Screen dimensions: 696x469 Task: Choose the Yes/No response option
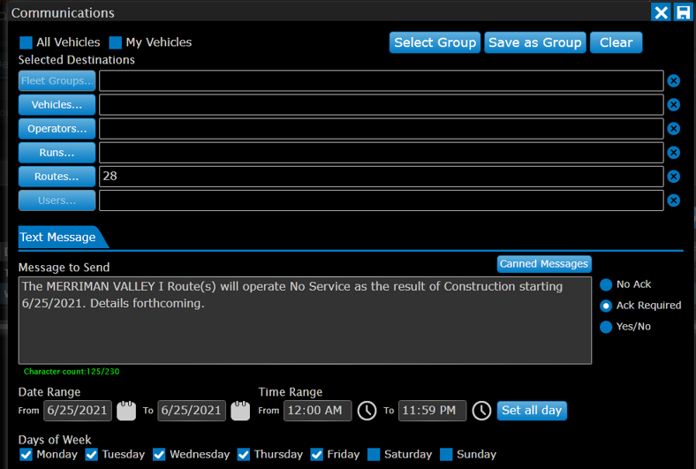pos(606,327)
